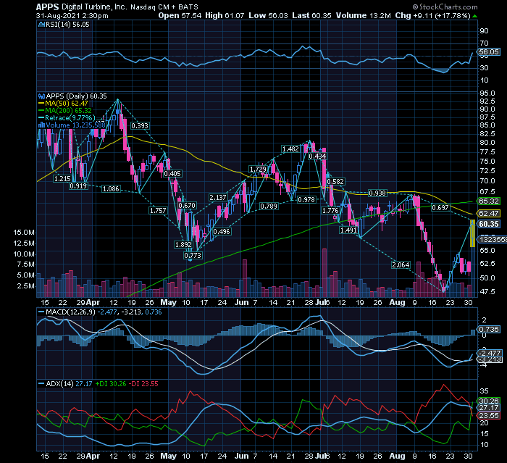Click the Low 56.03 header value

(268, 15)
